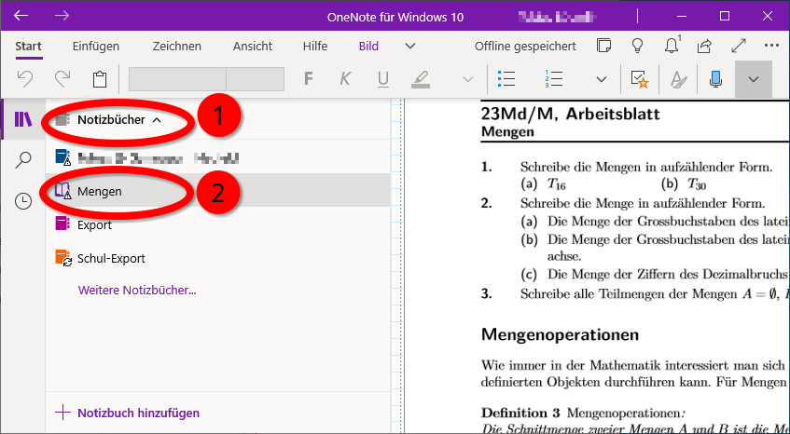Image resolution: width=790 pixels, height=434 pixels.
Task: Open the to-do tag checkbox star icon
Action: (640, 79)
